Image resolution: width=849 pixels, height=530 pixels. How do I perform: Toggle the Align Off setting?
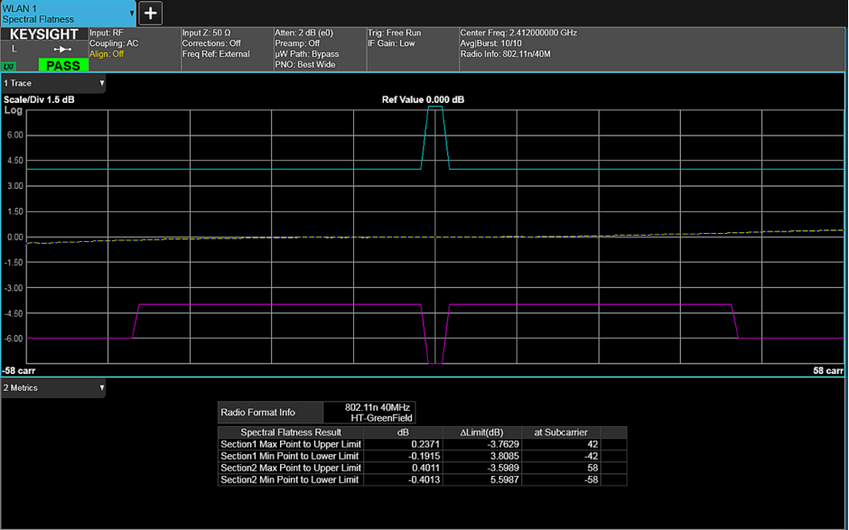tap(107, 54)
